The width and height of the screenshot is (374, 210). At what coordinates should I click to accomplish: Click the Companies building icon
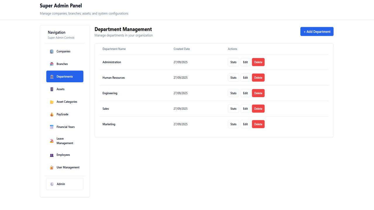click(52, 51)
